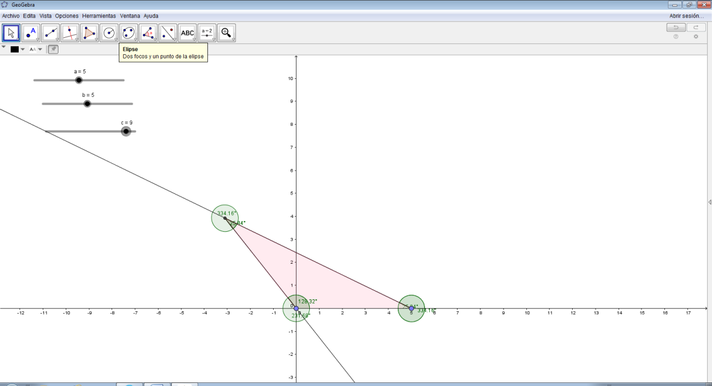Click the 334.16° label at upper vertex

coord(226,213)
